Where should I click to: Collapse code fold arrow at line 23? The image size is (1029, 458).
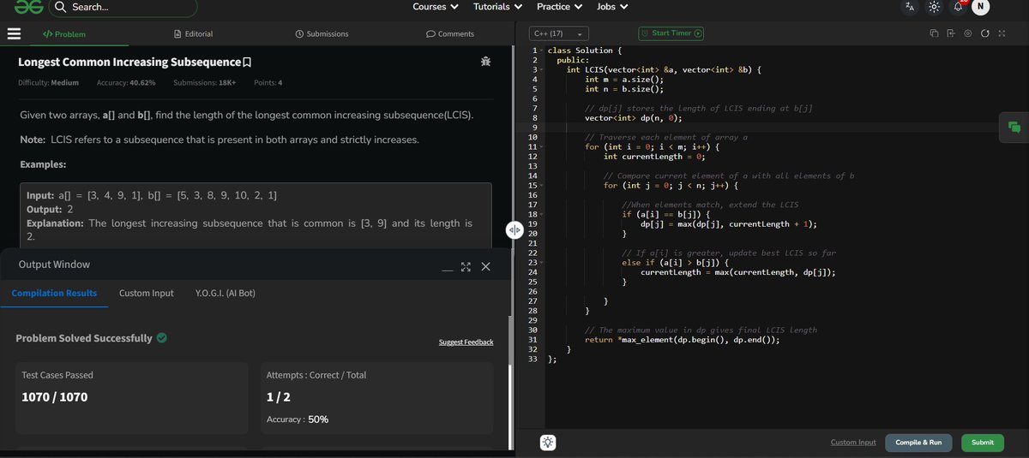coord(541,263)
